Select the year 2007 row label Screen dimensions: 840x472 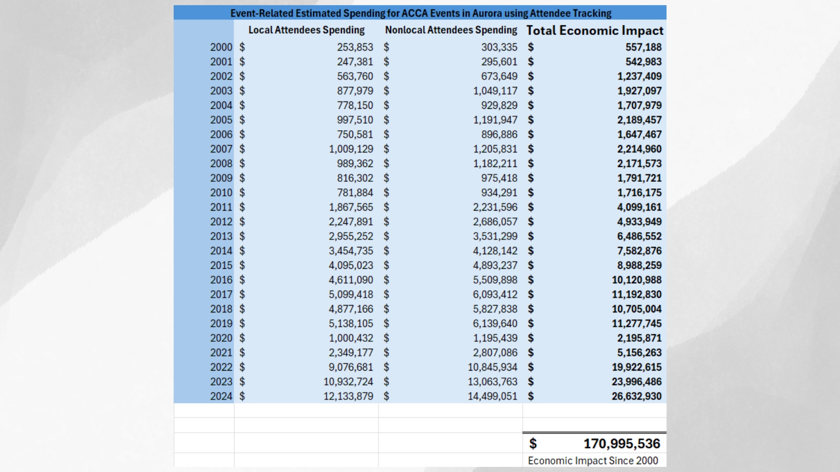(x=221, y=149)
